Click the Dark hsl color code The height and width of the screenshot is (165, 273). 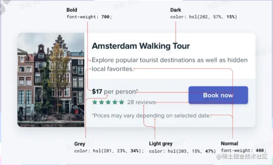(204, 17)
